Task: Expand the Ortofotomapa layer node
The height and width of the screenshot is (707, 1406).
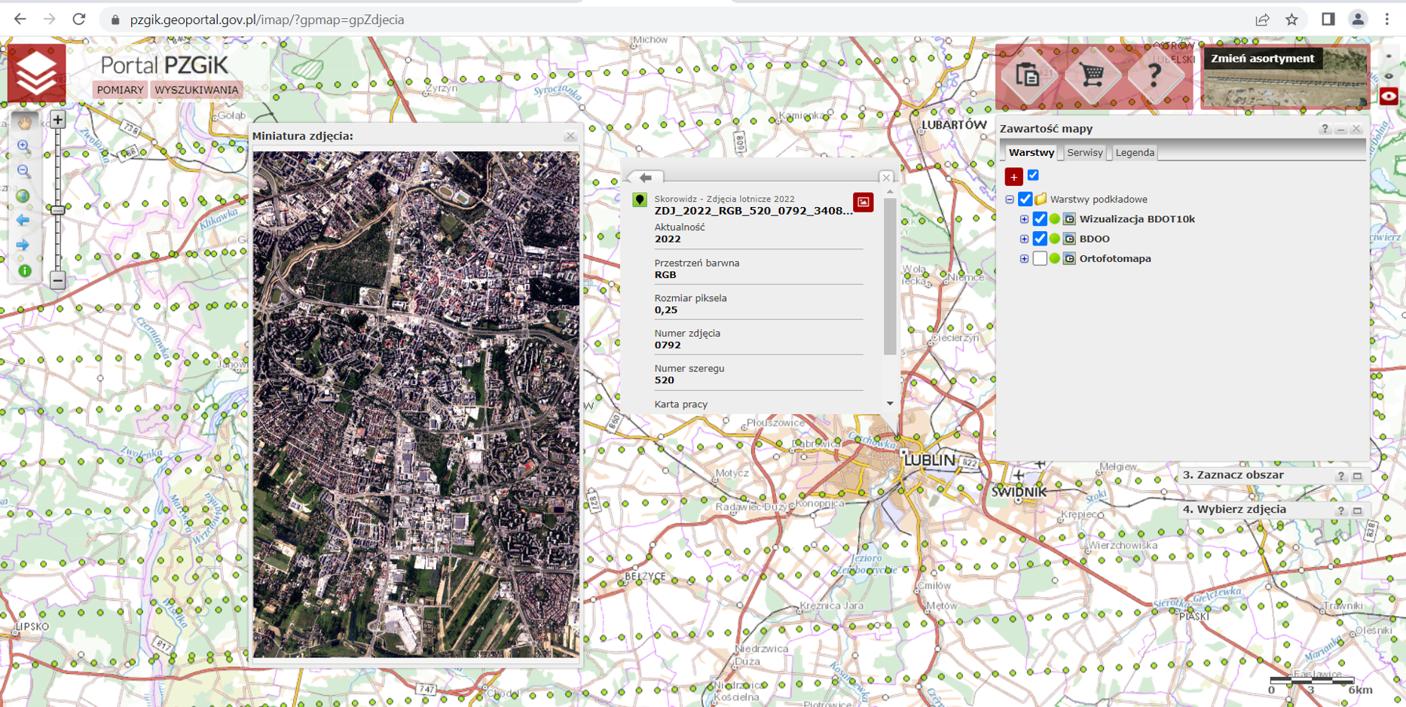Action: coord(1024,258)
